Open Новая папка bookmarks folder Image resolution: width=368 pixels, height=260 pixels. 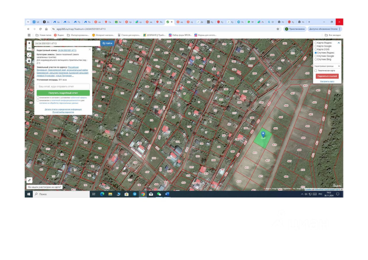(x=44, y=35)
